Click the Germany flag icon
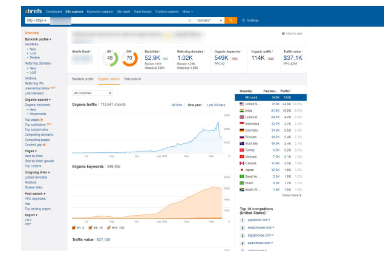This screenshot has height=267, width=384. click(x=242, y=130)
